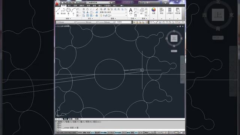The height and width of the screenshot is (135, 240).
Task: Switch to the Parametric (參數式) ribbon tab
Action: pyautogui.click(x=82, y=6)
